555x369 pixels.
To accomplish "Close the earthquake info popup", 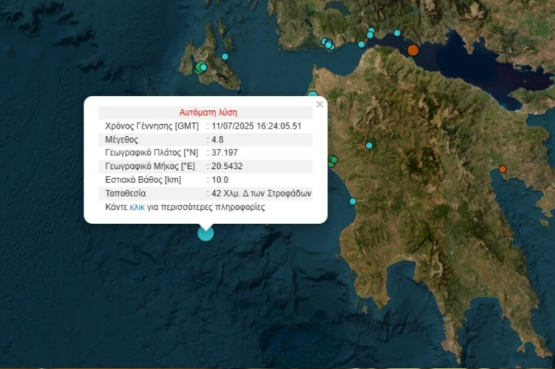I will [x=320, y=104].
